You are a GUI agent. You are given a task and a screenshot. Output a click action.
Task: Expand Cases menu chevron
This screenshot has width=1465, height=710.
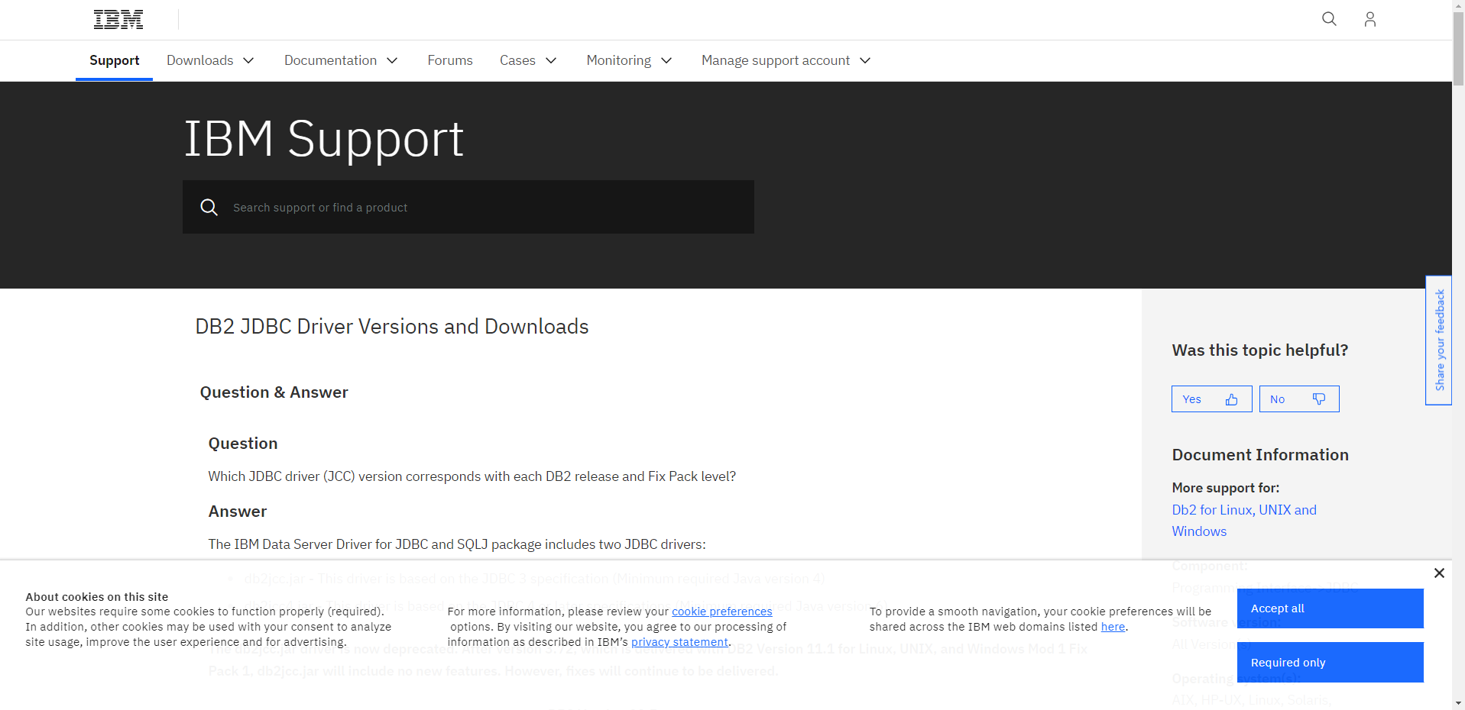[x=551, y=60]
